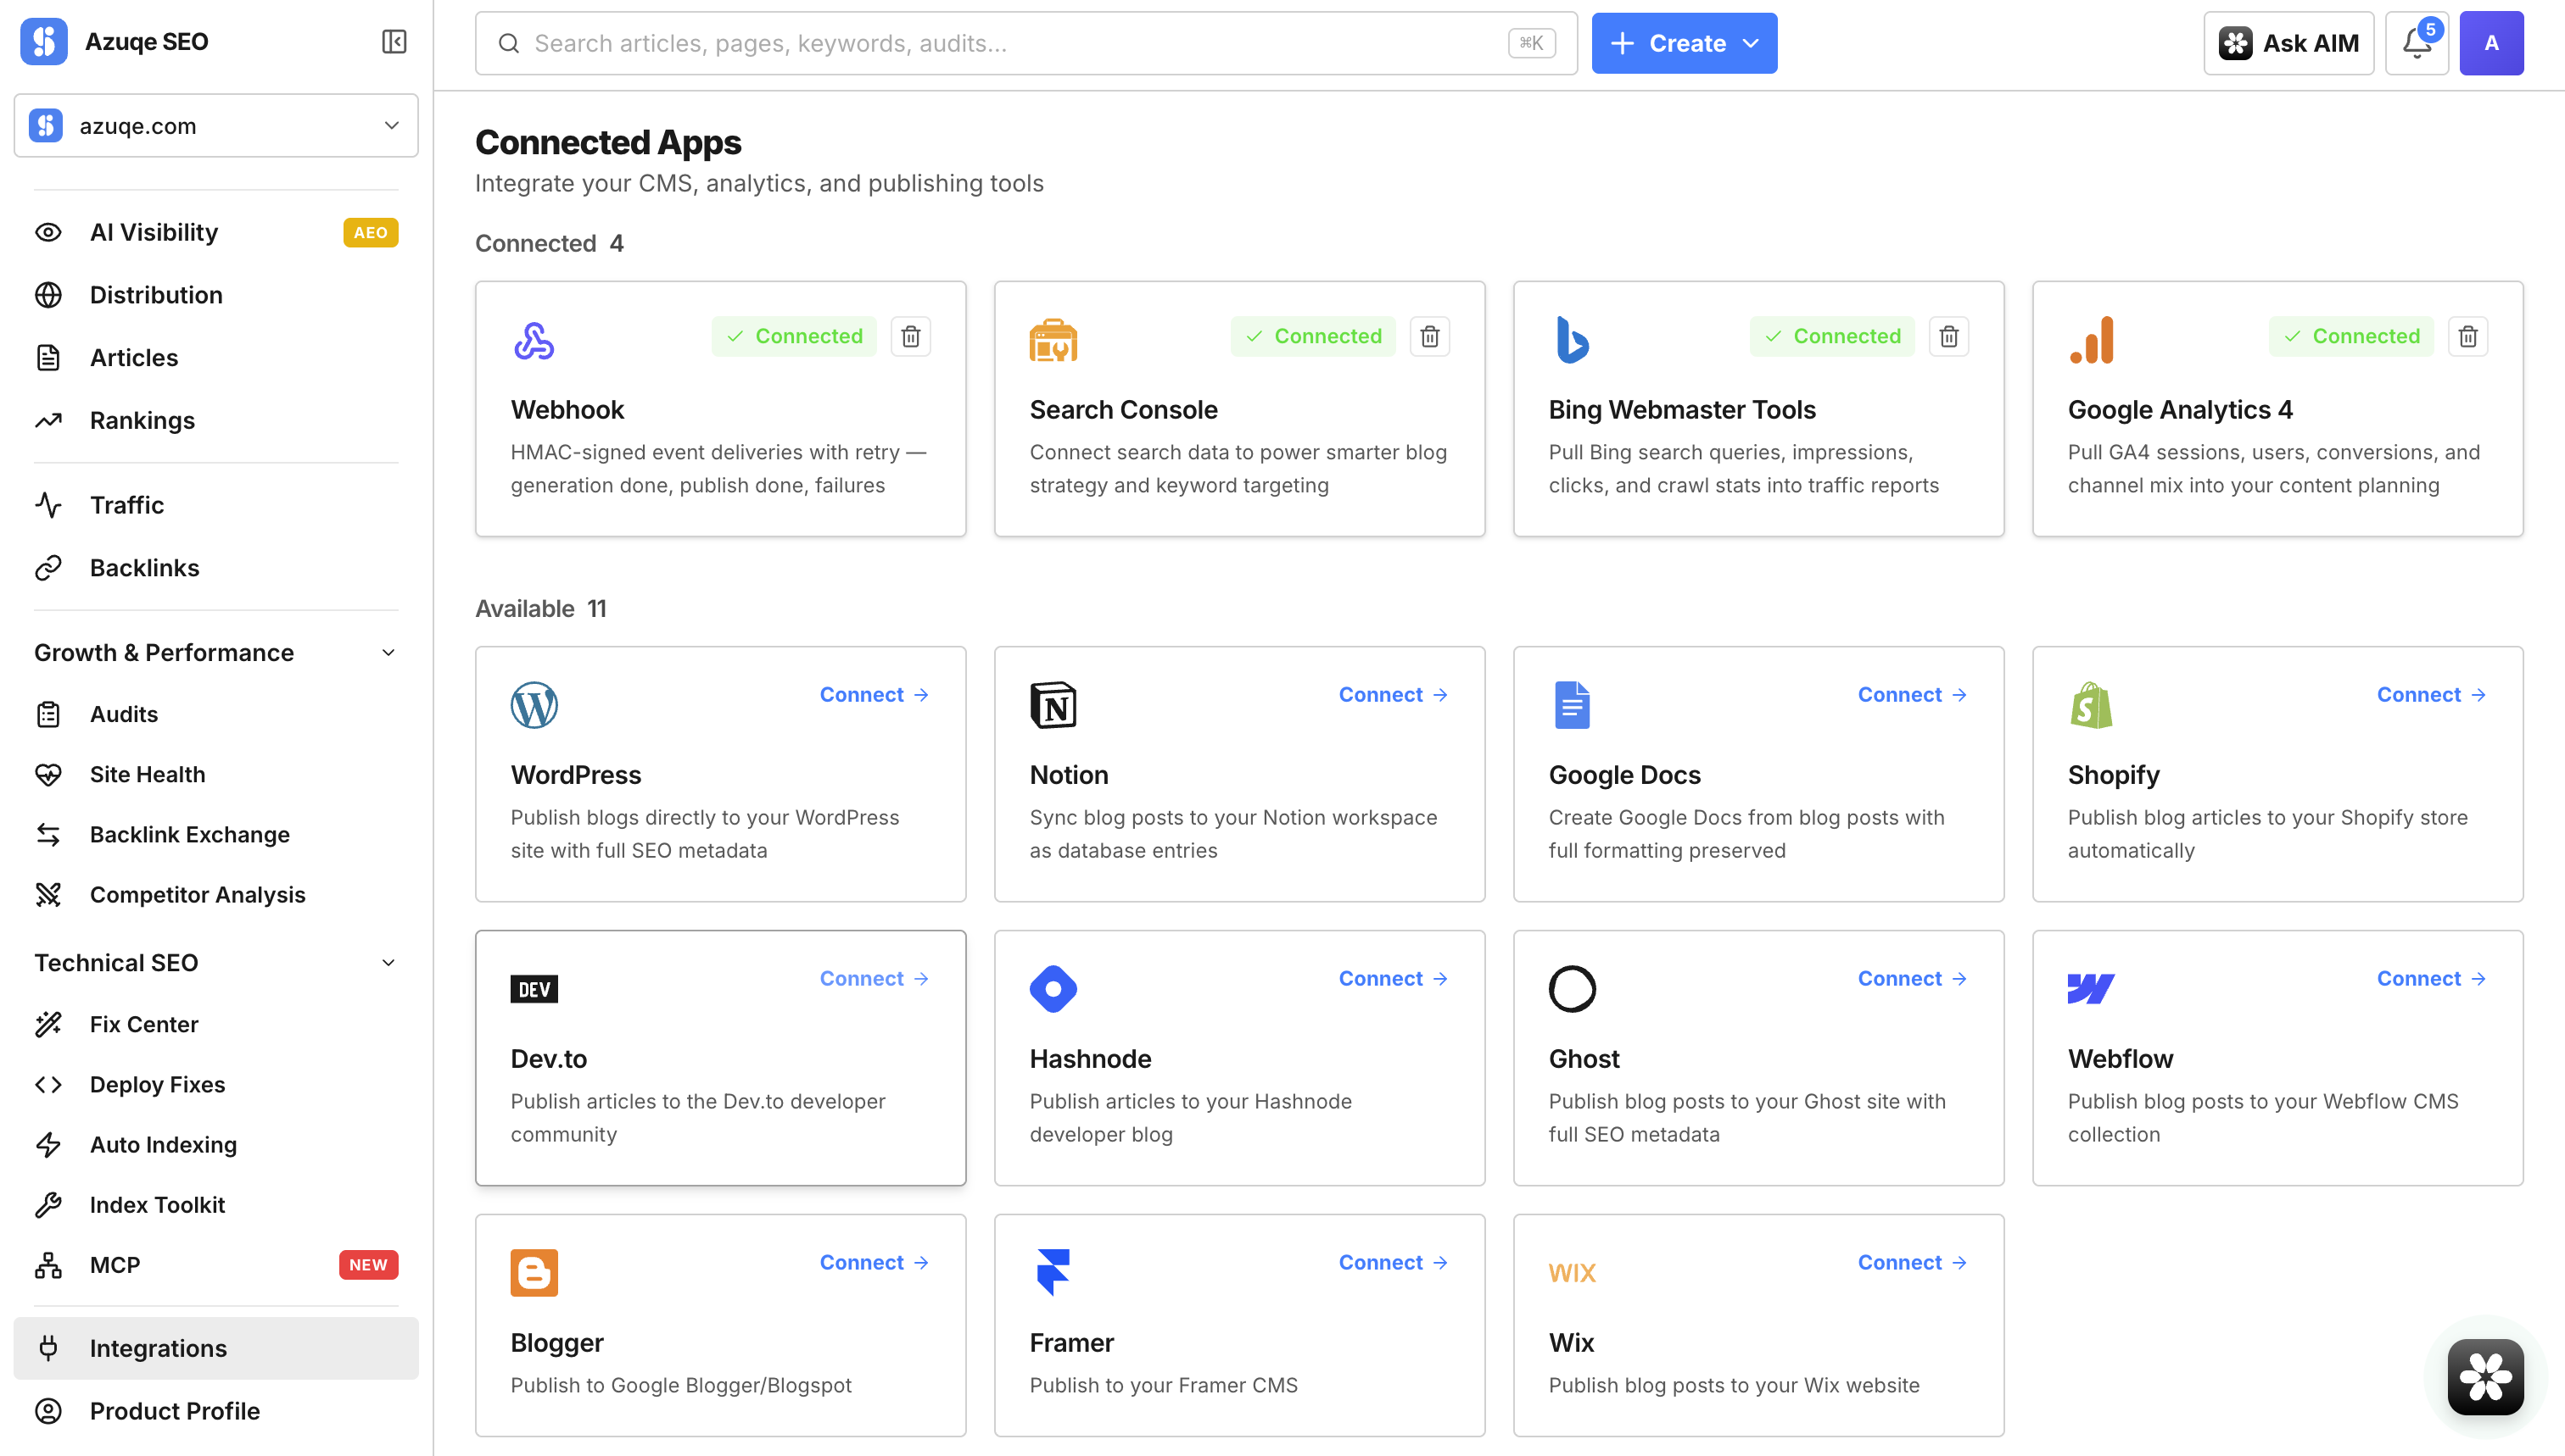Click the Bing logo icon
Screen dimensions: 2565x1456
click(1573, 341)
